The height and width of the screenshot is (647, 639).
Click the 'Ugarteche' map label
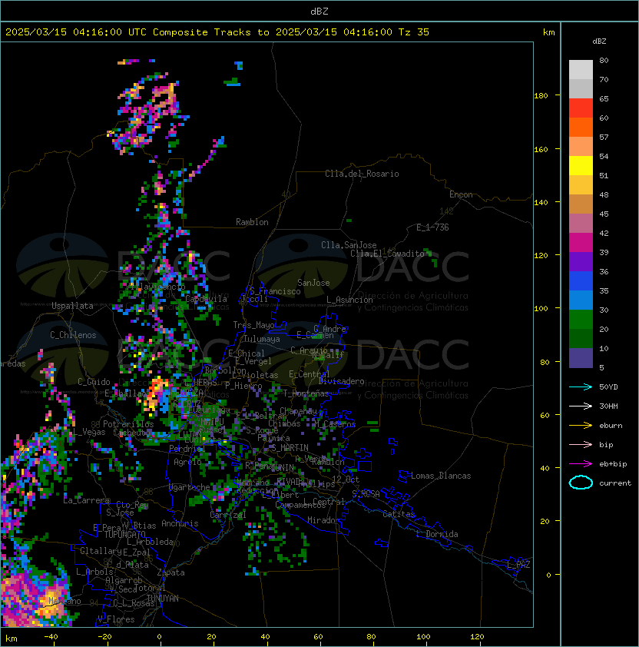point(190,487)
